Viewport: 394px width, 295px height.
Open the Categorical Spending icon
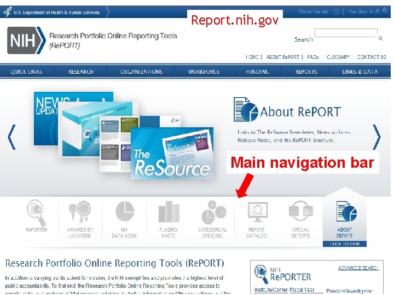point(213,212)
